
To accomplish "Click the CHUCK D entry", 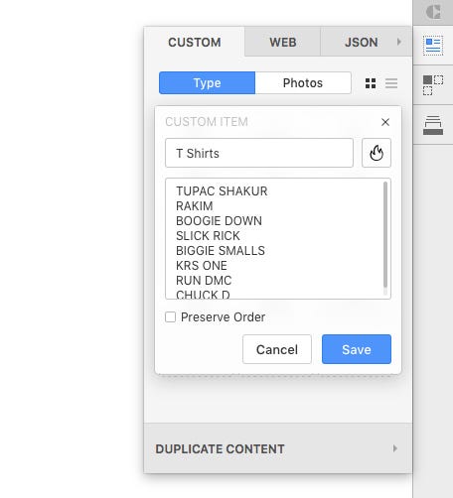I will click(x=203, y=295).
